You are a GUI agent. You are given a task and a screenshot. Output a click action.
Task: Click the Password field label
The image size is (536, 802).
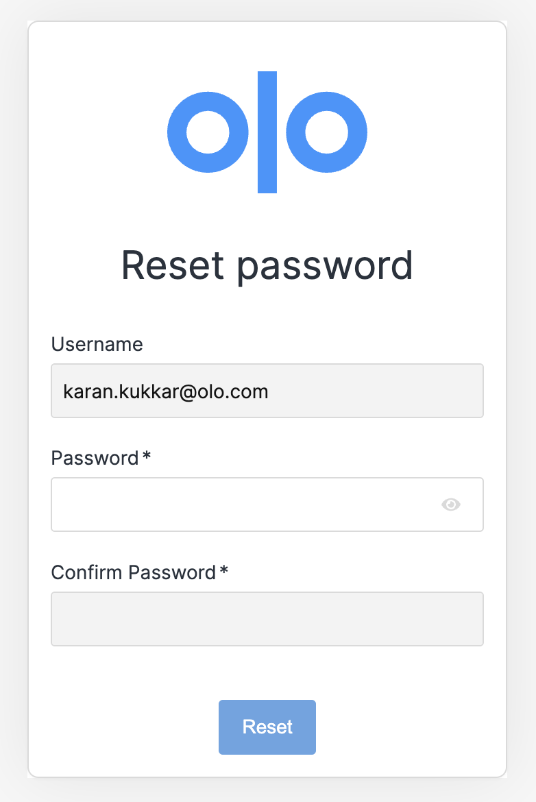click(x=95, y=458)
